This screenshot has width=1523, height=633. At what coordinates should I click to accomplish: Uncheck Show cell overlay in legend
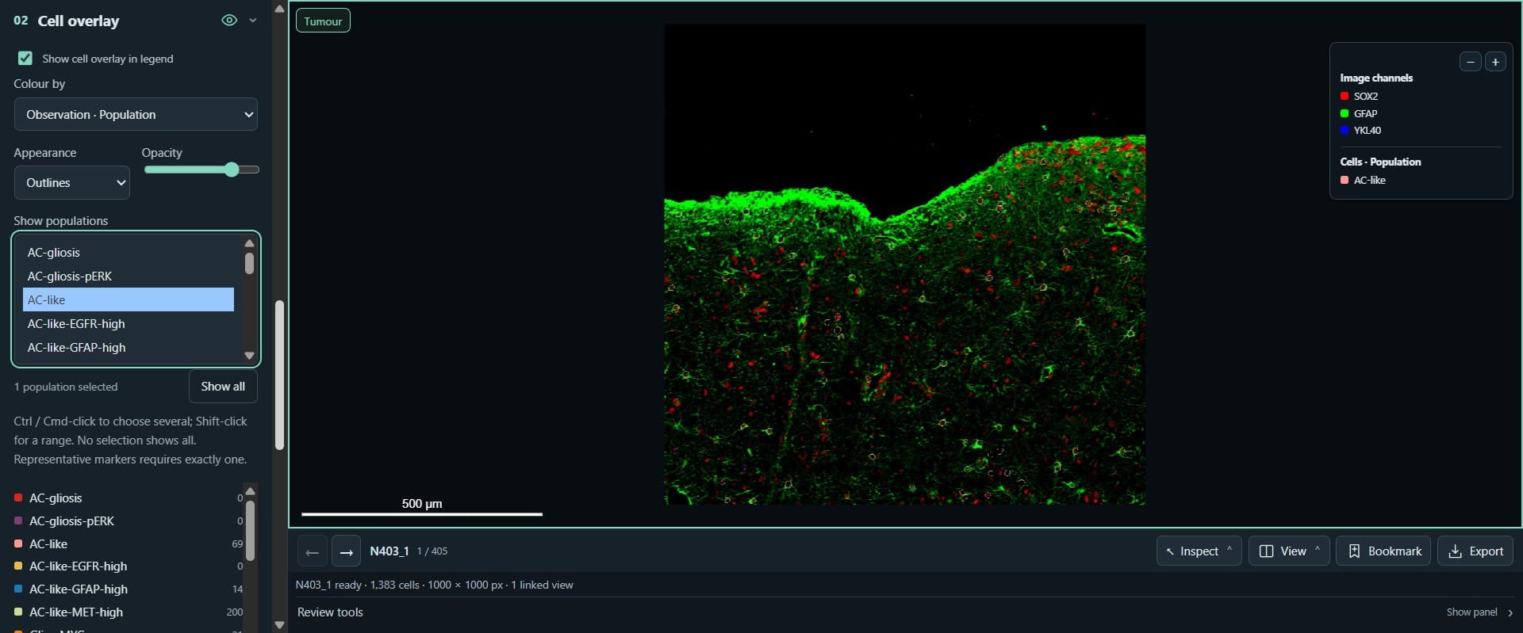click(25, 59)
